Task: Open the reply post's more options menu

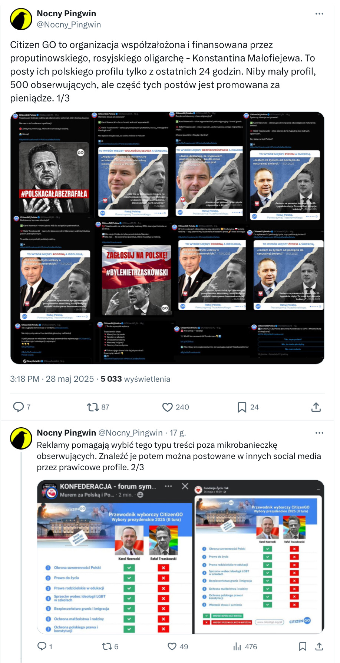Action: [319, 433]
